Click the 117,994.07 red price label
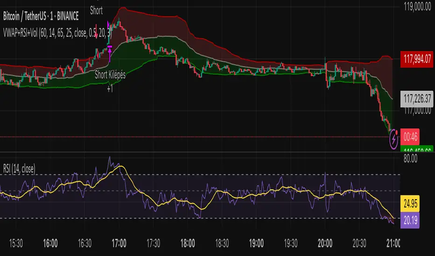Screen dimensions: 435x256 point(417,59)
